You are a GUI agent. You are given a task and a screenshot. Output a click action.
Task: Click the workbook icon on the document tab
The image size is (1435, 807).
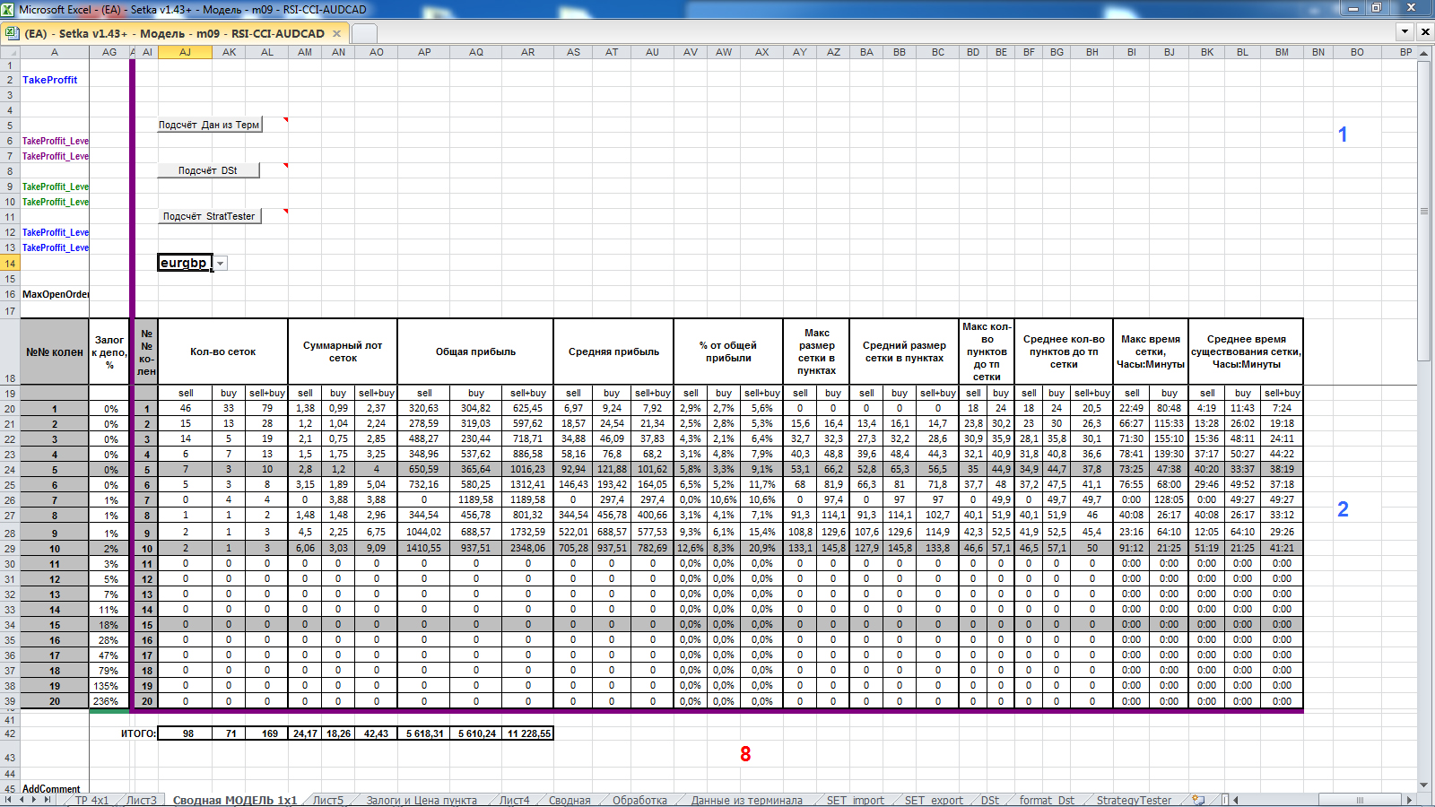click(12, 33)
